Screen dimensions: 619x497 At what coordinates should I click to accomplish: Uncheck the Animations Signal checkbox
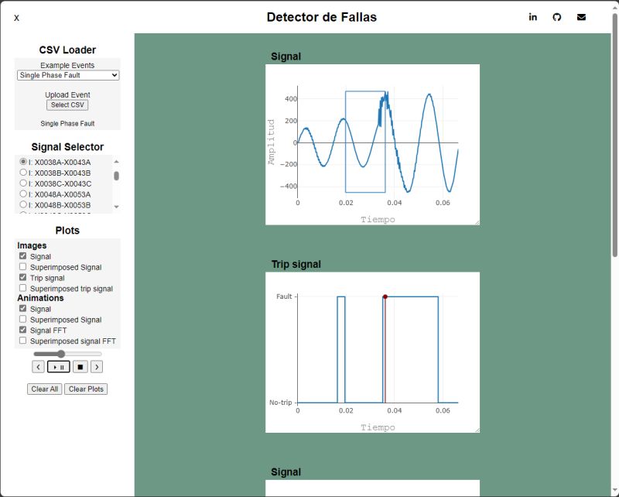(23, 309)
